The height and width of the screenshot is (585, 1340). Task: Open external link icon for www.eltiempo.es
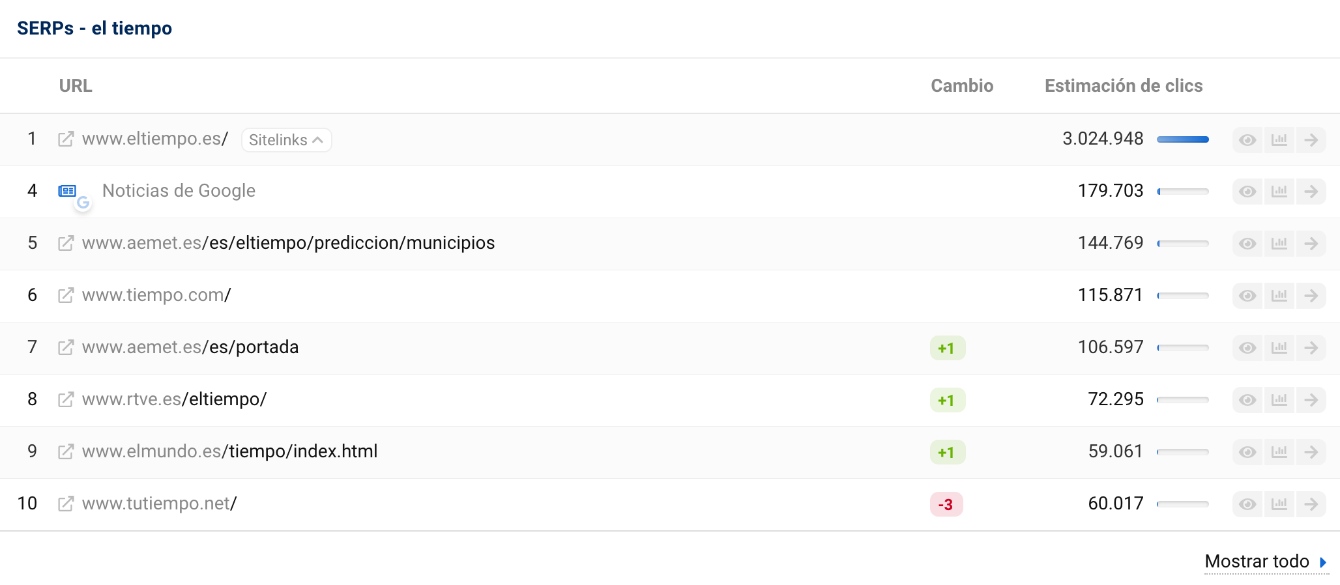click(x=66, y=139)
